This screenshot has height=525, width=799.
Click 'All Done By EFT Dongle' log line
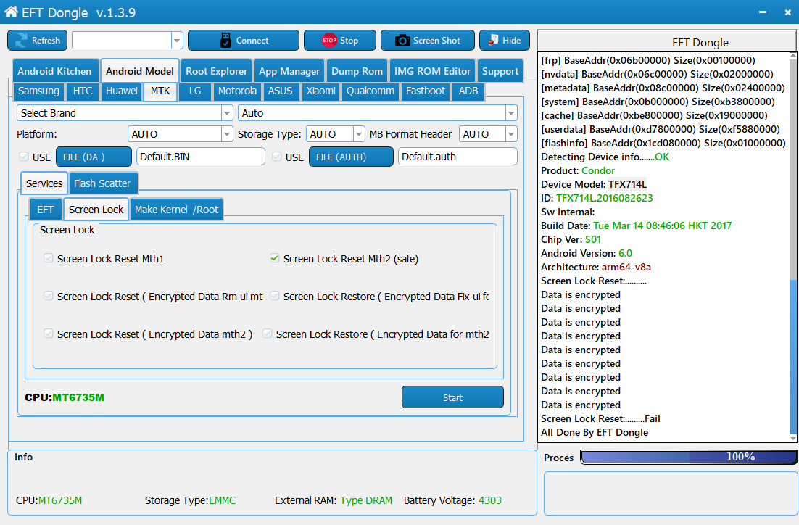coord(594,432)
